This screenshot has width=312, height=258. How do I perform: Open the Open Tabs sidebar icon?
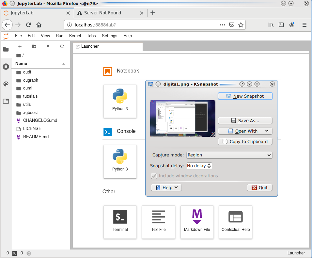pyautogui.click(x=6, y=101)
